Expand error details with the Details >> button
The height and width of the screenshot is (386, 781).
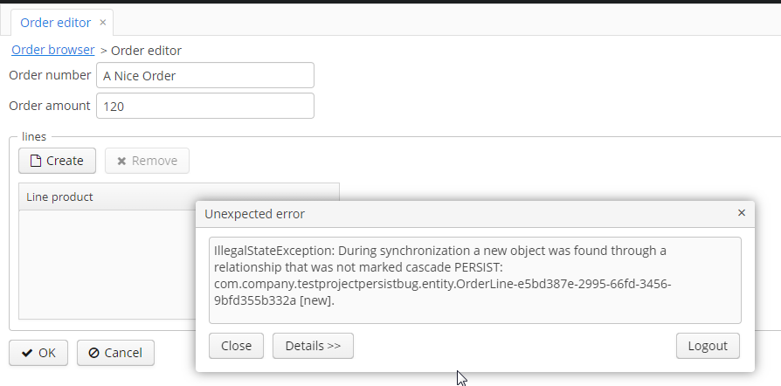pos(313,346)
